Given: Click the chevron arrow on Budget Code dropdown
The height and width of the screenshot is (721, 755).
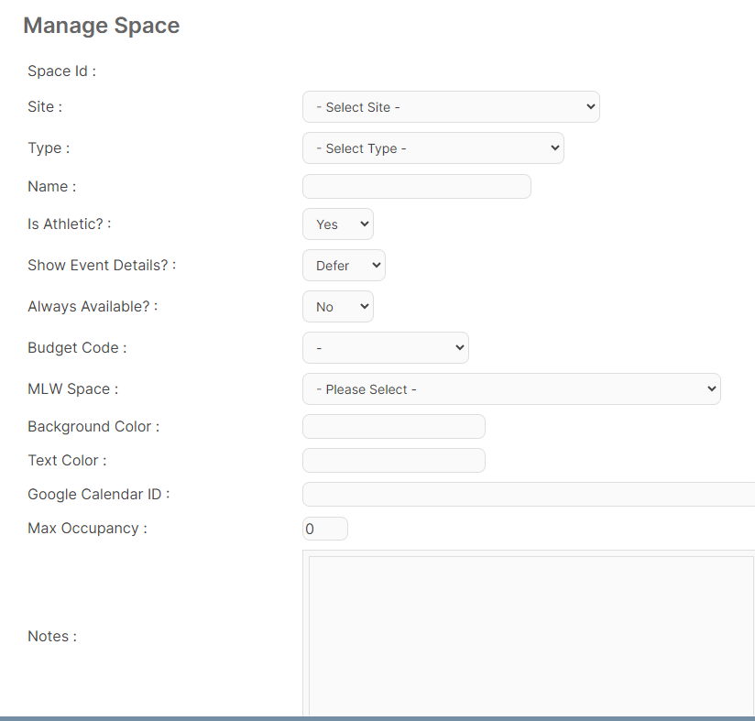Looking at the screenshot, I should point(460,347).
